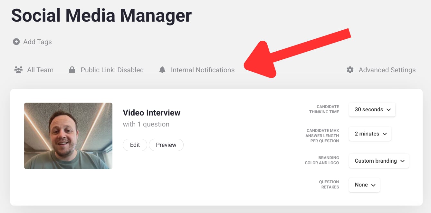Image resolution: width=431 pixels, height=213 pixels.
Task: Open All Team sharing settings
Action: pyautogui.click(x=40, y=70)
